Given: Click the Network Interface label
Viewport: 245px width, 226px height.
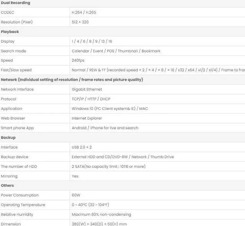Looking at the screenshot, I should coord(17,89).
